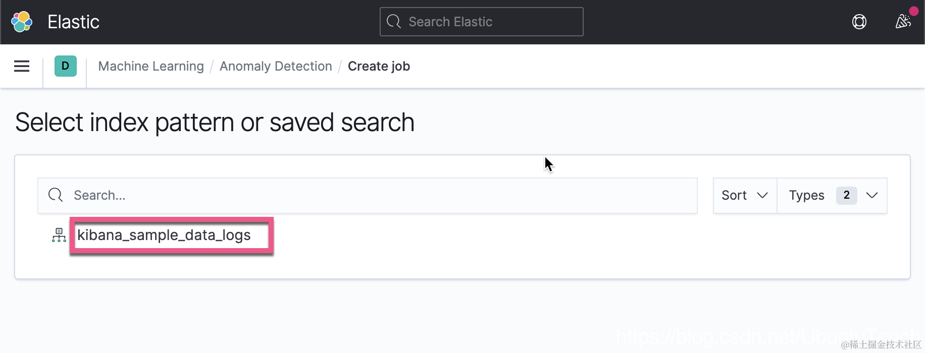
Task: Open the newsfeed party popper icon
Action: [x=903, y=22]
